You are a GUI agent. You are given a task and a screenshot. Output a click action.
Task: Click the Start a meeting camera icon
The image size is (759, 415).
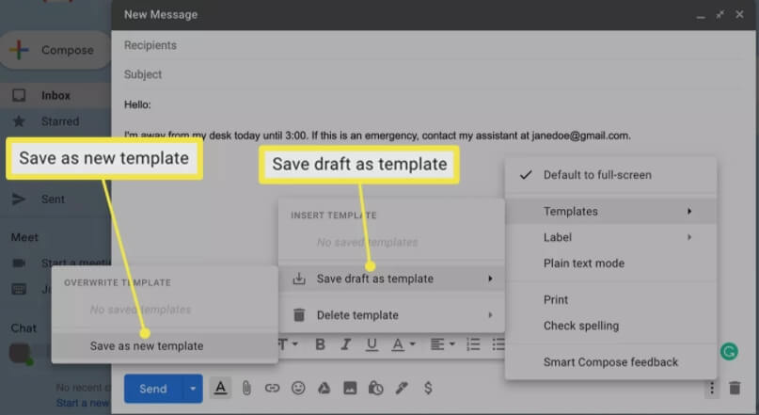19,263
